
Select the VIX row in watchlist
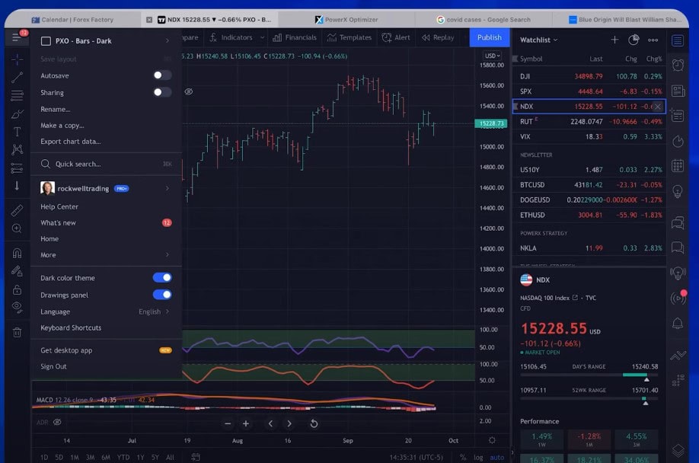click(590, 137)
